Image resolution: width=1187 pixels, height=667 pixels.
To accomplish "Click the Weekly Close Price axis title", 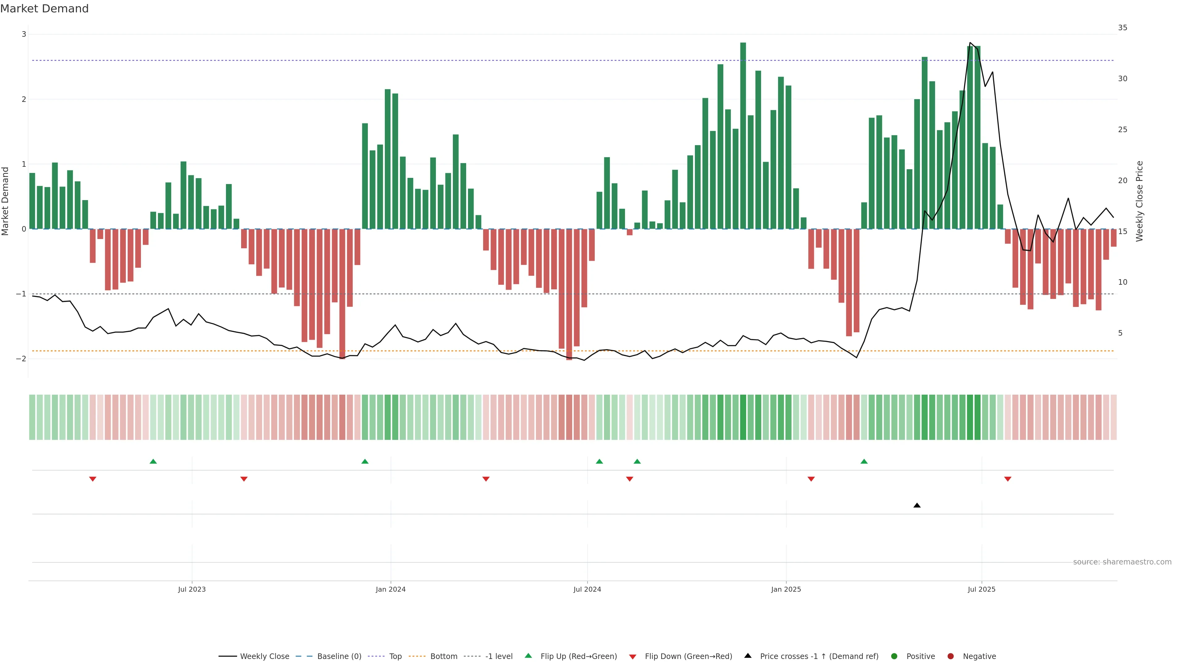I will pyautogui.click(x=1139, y=201).
